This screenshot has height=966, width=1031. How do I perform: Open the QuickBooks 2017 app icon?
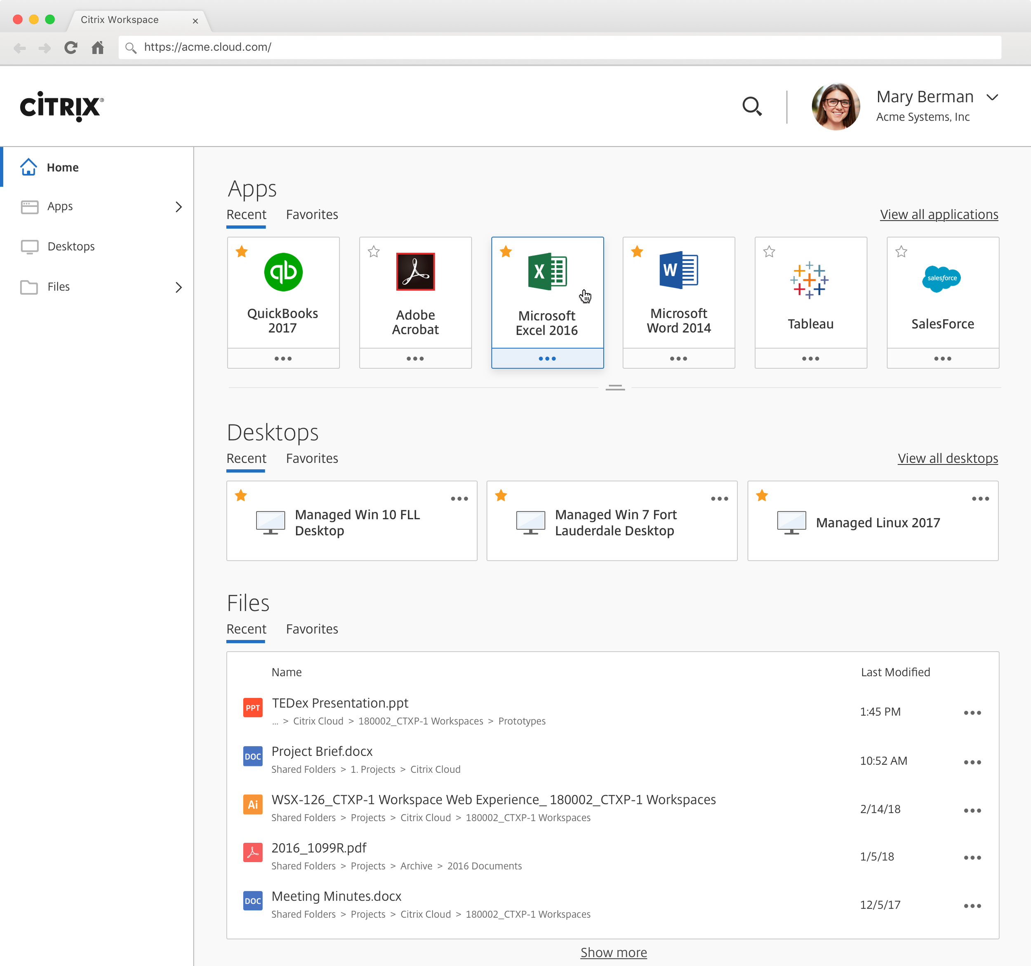click(x=283, y=272)
